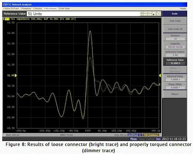Click the Marker -> Reference softkey
The height and width of the screenshot is (154, 193).
point(175,70)
